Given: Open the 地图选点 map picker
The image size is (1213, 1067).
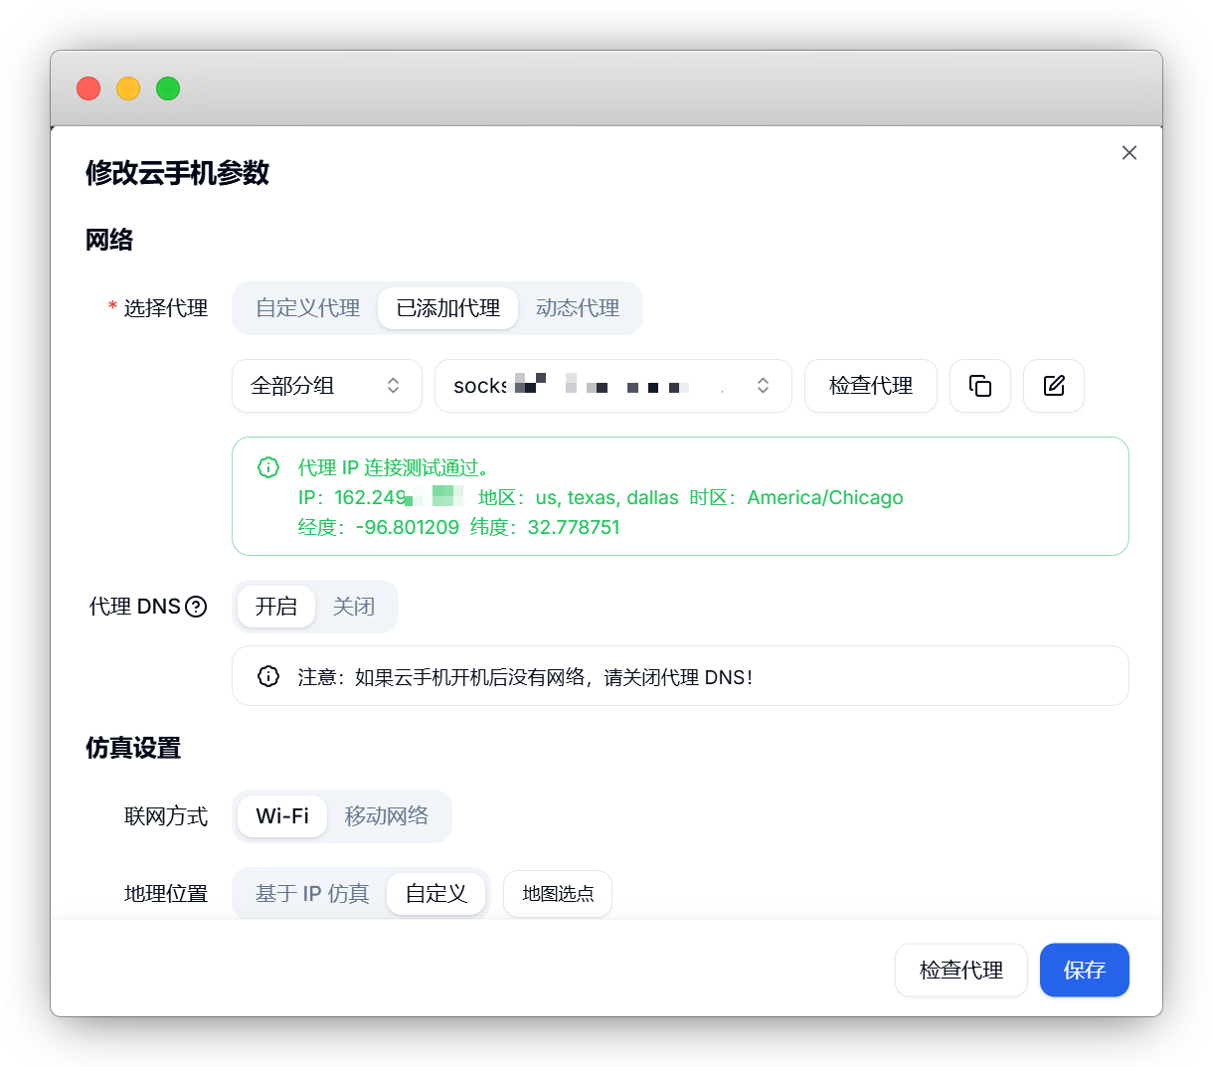Looking at the screenshot, I should tap(558, 894).
